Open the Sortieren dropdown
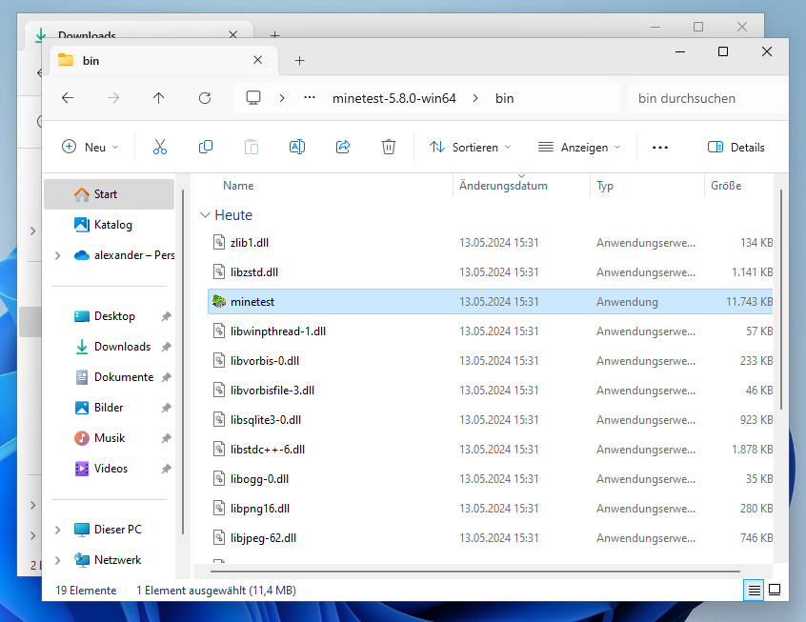The height and width of the screenshot is (622, 806). tap(471, 147)
